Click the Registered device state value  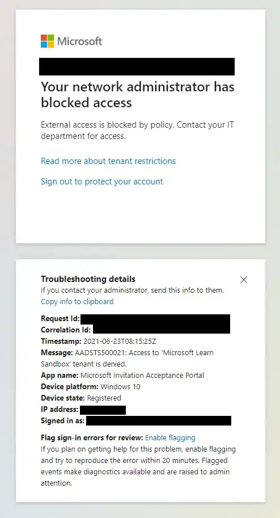[x=104, y=398]
